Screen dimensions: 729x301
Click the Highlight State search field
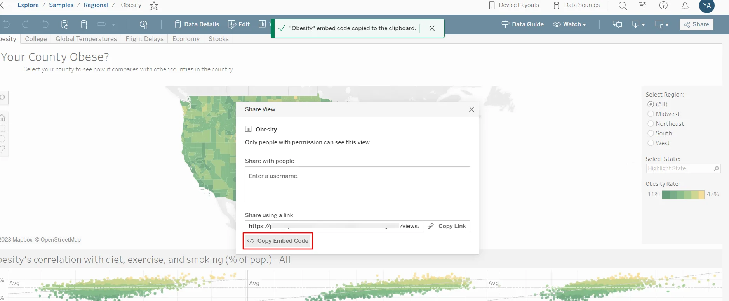(683, 168)
